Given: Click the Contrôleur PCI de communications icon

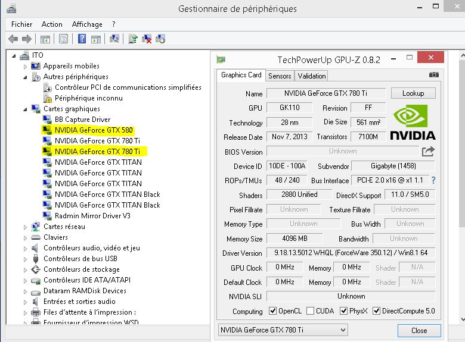Looking at the screenshot, I should [48, 87].
